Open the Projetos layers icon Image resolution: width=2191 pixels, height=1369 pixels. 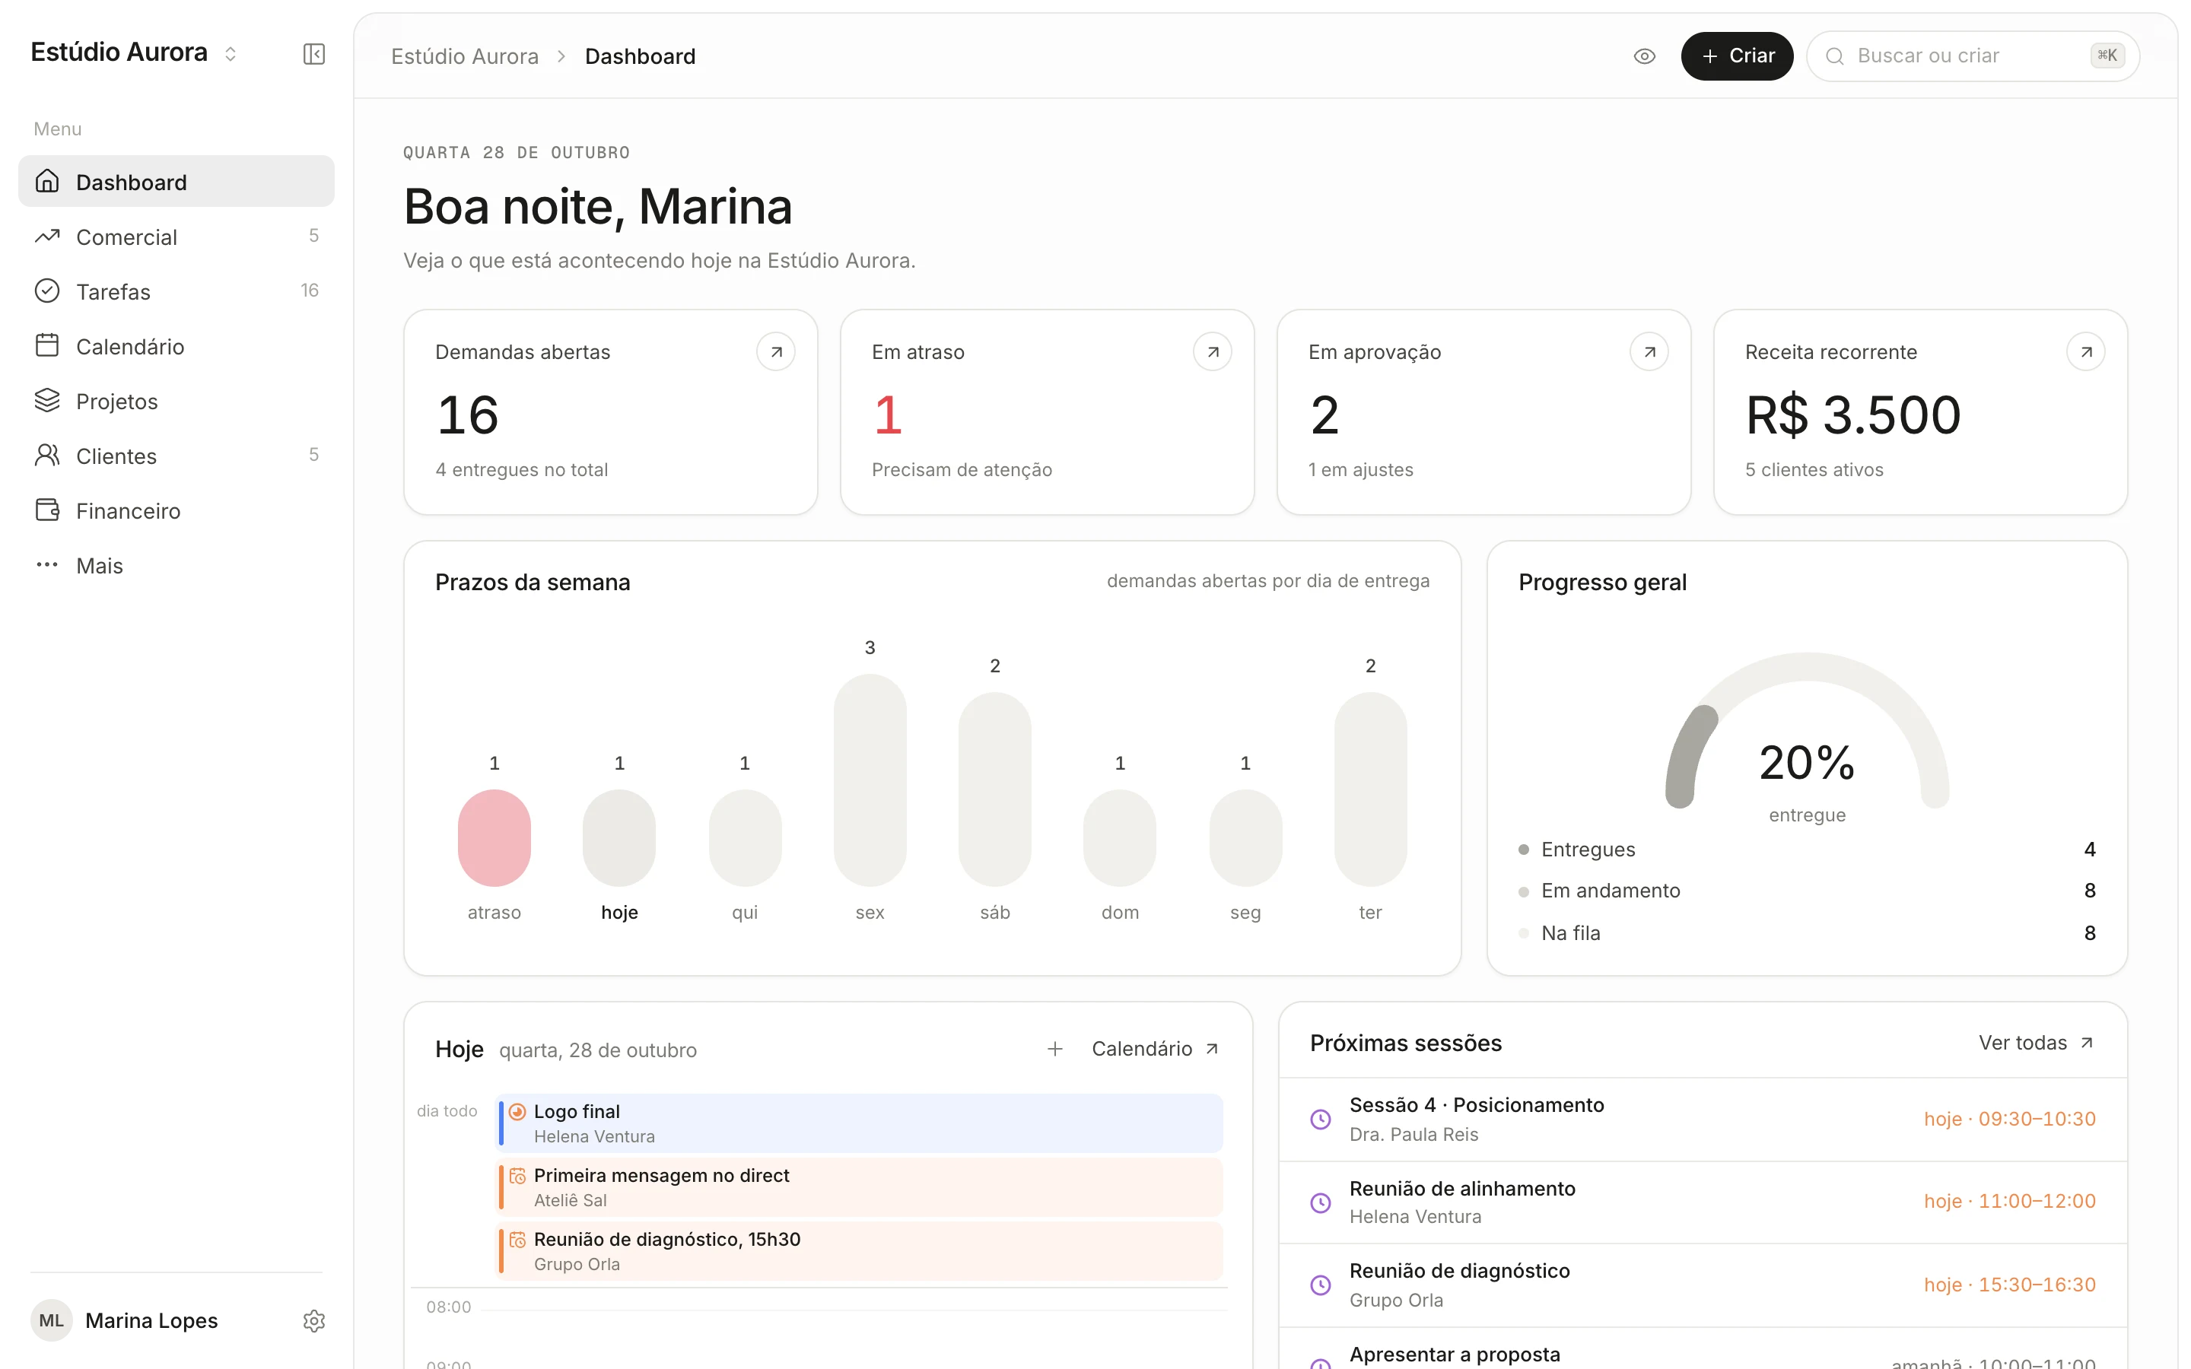(x=47, y=401)
